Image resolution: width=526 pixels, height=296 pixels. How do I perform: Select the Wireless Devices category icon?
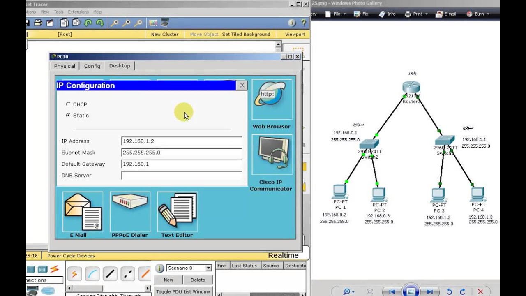pyautogui.click(x=42, y=270)
